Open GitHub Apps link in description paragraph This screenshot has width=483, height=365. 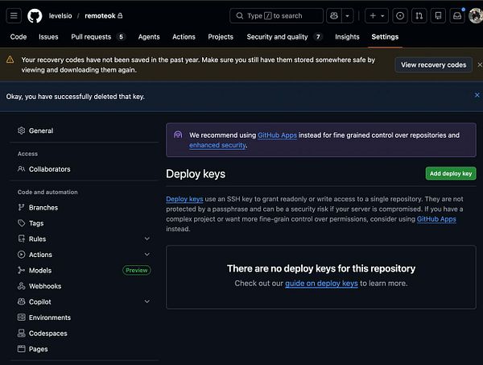pos(436,219)
